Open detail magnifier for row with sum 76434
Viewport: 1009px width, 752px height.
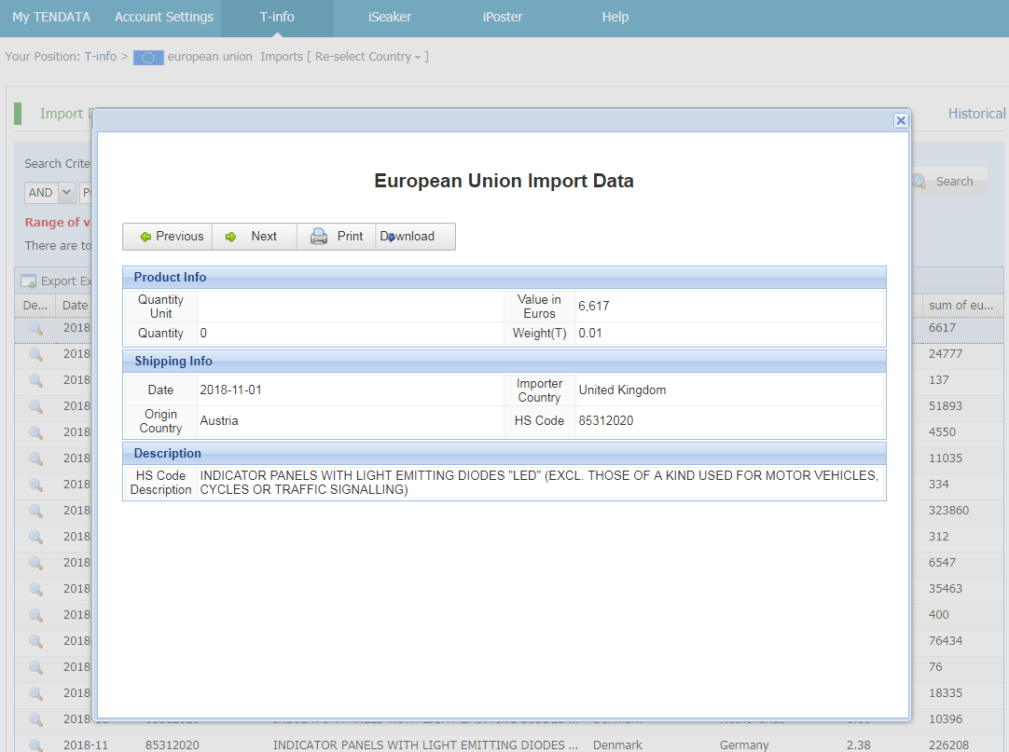(35, 641)
